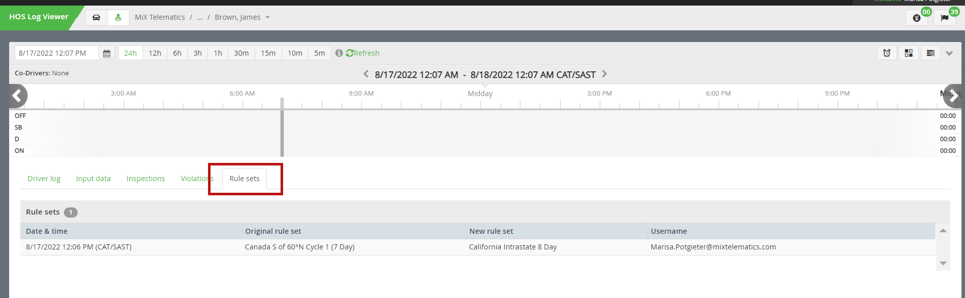This screenshot has height=298, width=965.
Task: Switch to list layout view icon
Action: (930, 53)
